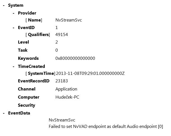Screen dimensions: 171x136
Task: Click the Keywords field label
Action: [28, 58]
